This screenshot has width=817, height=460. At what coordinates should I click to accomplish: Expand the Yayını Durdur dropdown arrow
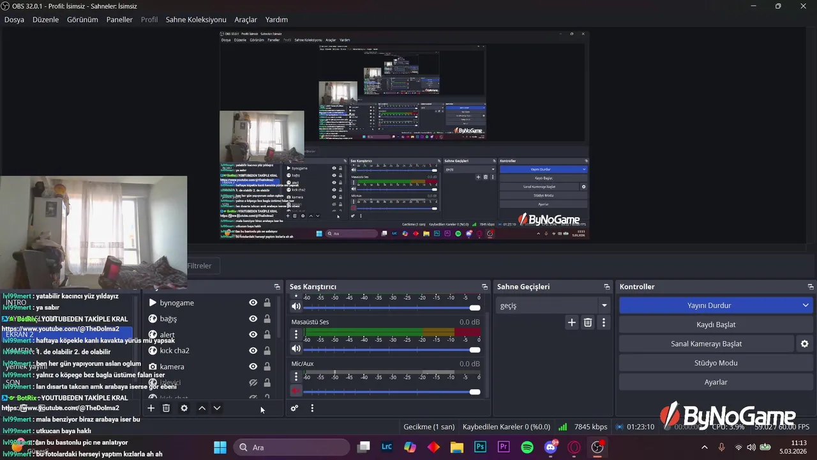coord(806,305)
